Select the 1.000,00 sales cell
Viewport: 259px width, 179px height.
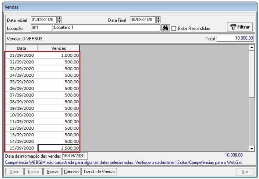coord(59,55)
